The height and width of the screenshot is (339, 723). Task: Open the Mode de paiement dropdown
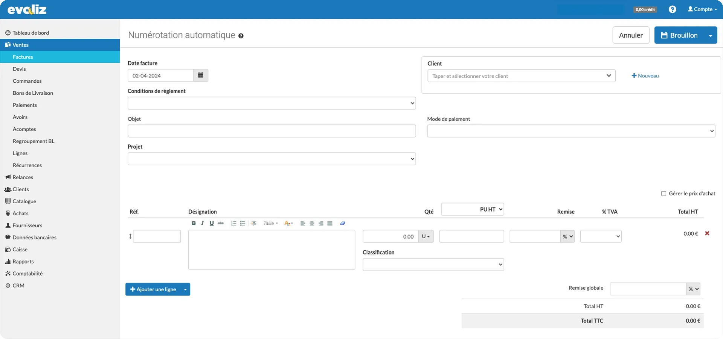coord(571,131)
